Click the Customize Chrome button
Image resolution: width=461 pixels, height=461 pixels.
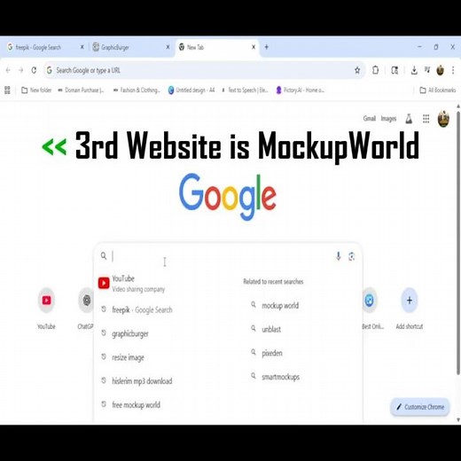tap(420, 407)
